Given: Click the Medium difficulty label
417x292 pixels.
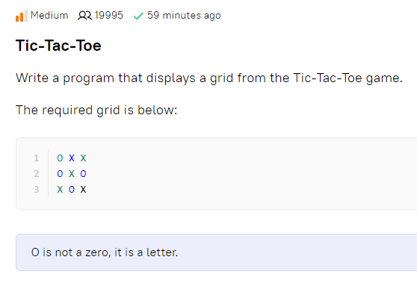Looking at the screenshot, I should pyautogui.click(x=49, y=16).
